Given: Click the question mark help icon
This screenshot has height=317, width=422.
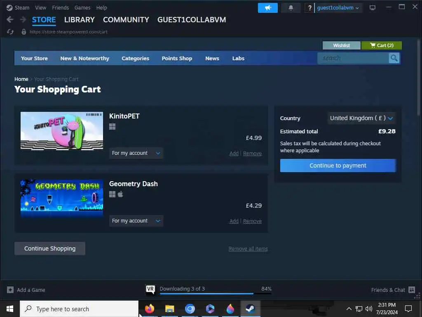Looking at the screenshot, I should click(x=309, y=8).
